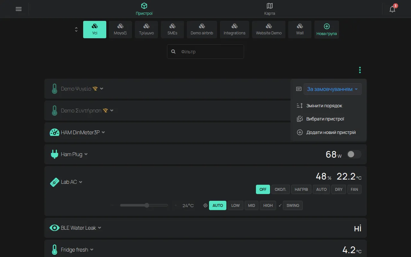Select the Integrations group tab

(234, 30)
